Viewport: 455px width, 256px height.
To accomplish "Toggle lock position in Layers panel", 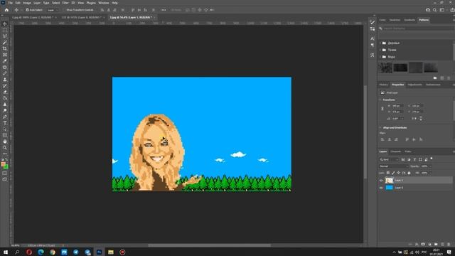I will click(x=398, y=173).
